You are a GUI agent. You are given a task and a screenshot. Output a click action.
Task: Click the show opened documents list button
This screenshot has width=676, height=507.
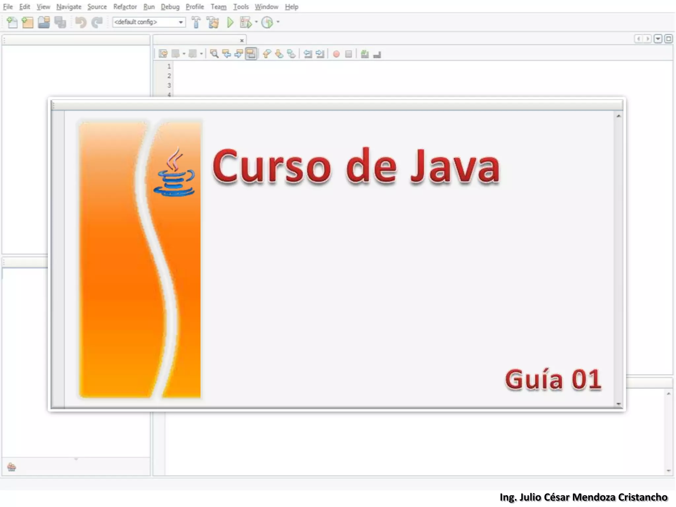pyautogui.click(x=658, y=39)
